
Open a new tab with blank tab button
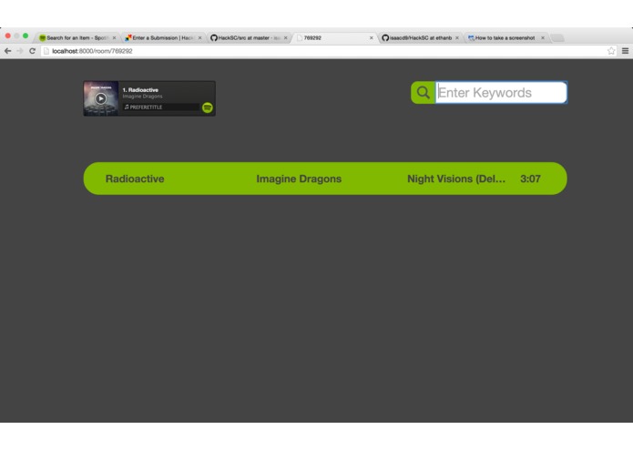click(557, 38)
